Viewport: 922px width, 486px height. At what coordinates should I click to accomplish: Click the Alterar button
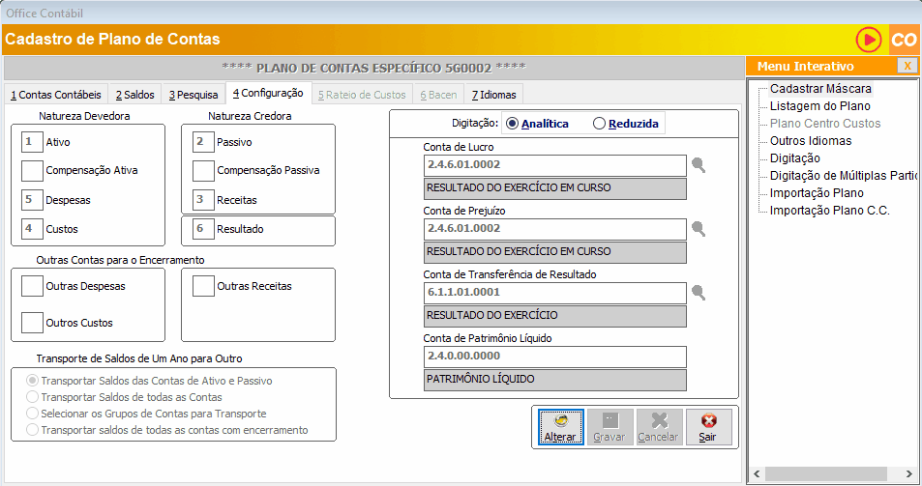point(560,427)
